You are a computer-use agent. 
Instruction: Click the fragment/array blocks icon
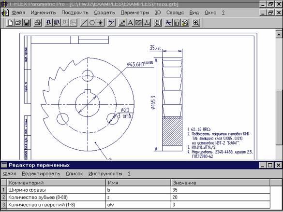(158, 23)
